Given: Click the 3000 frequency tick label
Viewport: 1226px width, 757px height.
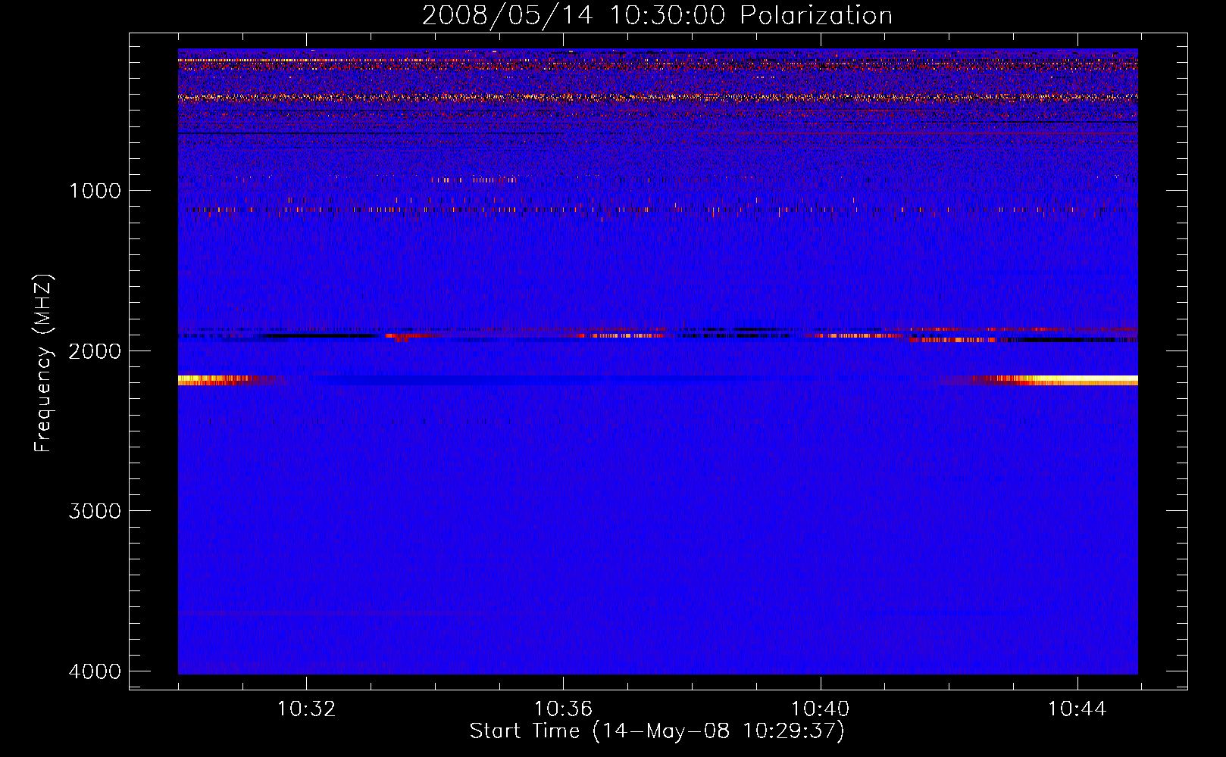Looking at the screenshot, I should click(95, 511).
